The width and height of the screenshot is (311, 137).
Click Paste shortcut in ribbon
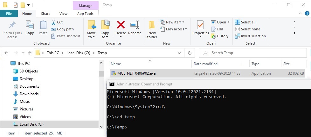pyautogui.click(x=66, y=36)
